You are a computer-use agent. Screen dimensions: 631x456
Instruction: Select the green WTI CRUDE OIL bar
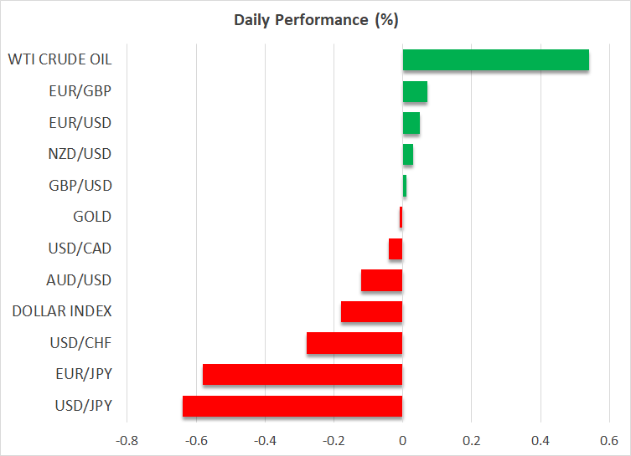pyautogui.click(x=495, y=60)
